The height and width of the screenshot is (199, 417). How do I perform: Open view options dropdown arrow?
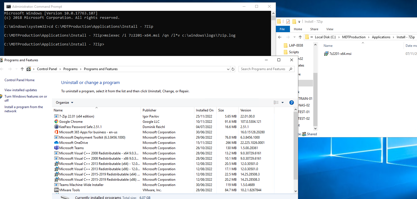click(282, 103)
